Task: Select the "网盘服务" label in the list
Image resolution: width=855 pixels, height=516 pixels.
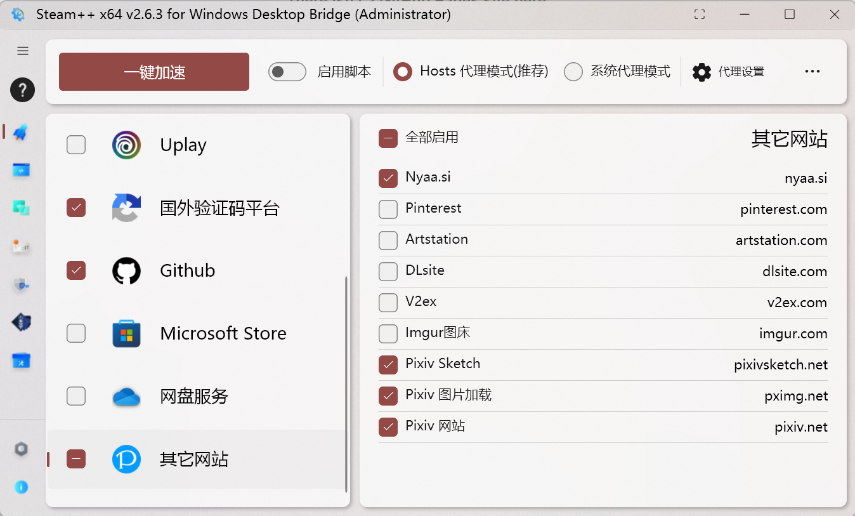Action: (x=194, y=397)
